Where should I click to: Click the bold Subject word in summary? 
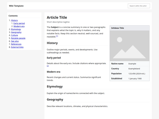55,27
